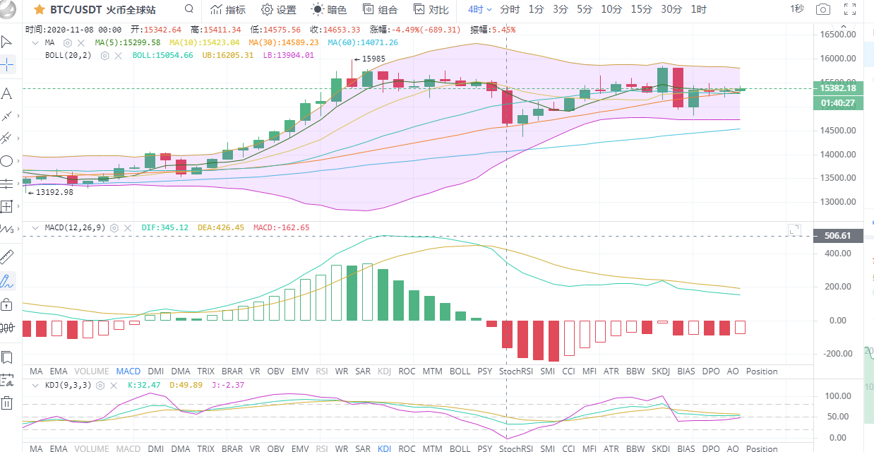Open the 组合 layout button

380,9
